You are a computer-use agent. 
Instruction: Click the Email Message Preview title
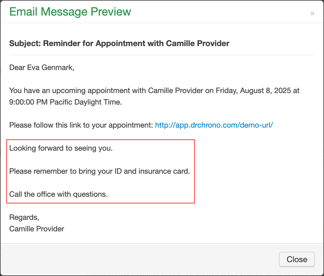(70, 12)
